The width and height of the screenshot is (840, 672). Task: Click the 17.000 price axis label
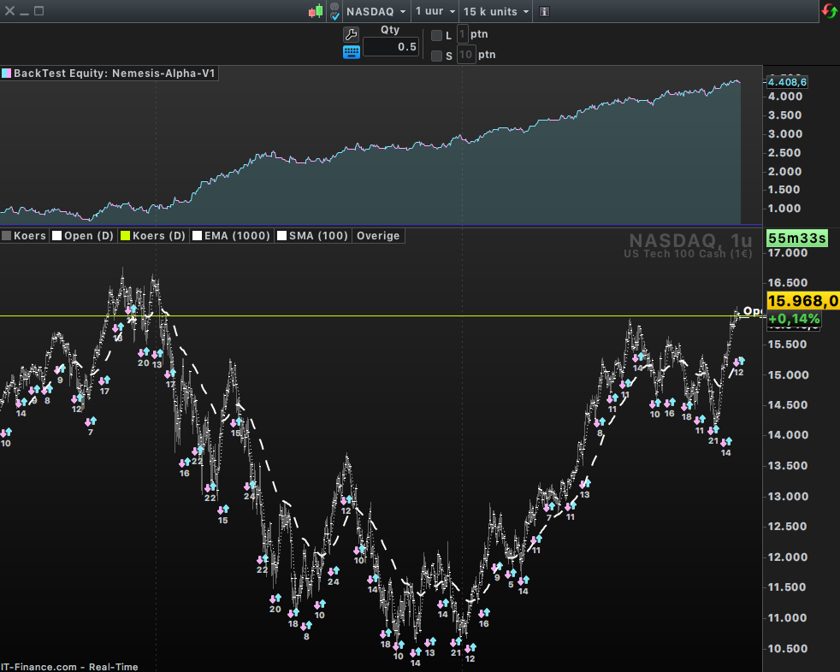[x=788, y=253]
